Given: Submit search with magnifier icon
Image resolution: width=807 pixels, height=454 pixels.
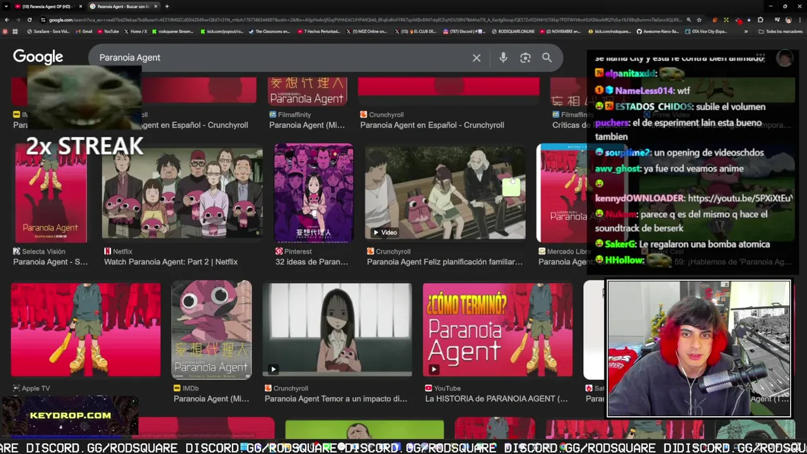Looking at the screenshot, I should pyautogui.click(x=547, y=57).
